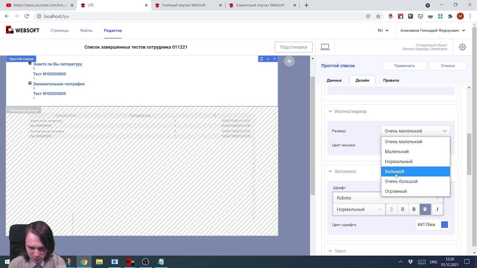Viewport: 477px width, 268px height.
Task: Toggle the highlighted bold B button
Action: [x=425, y=209]
